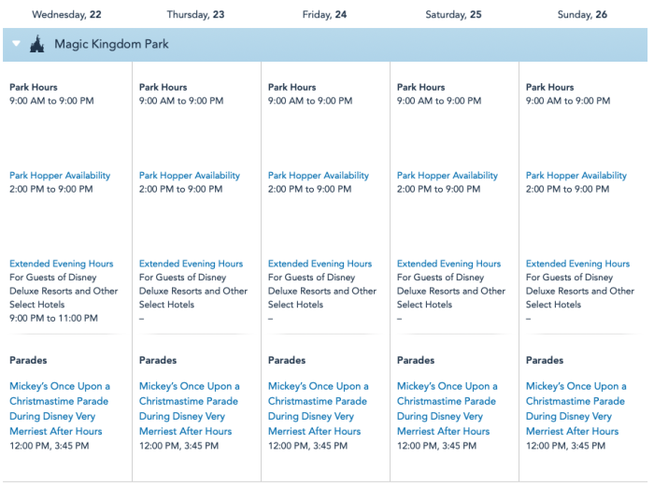Select the Friday 24 column header
654x487 pixels.
coord(324,14)
